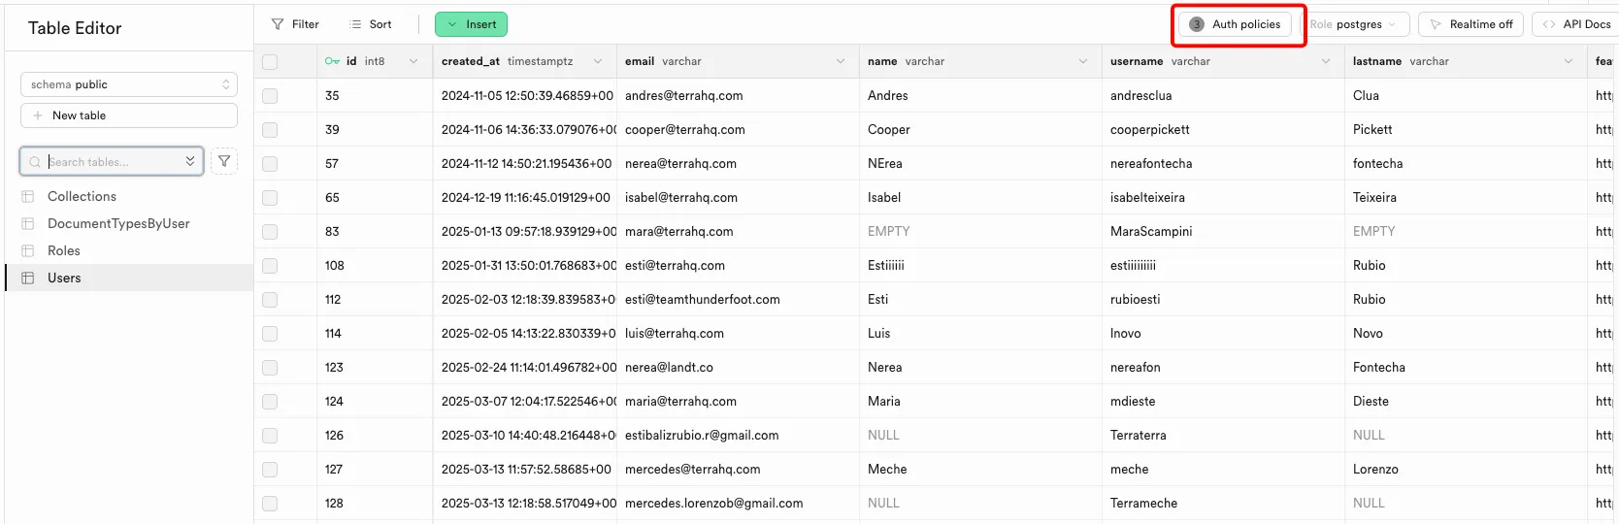This screenshot has width=1619, height=524.
Task: Click the email cell esti@teamthunderfoot.com
Action: click(x=738, y=300)
